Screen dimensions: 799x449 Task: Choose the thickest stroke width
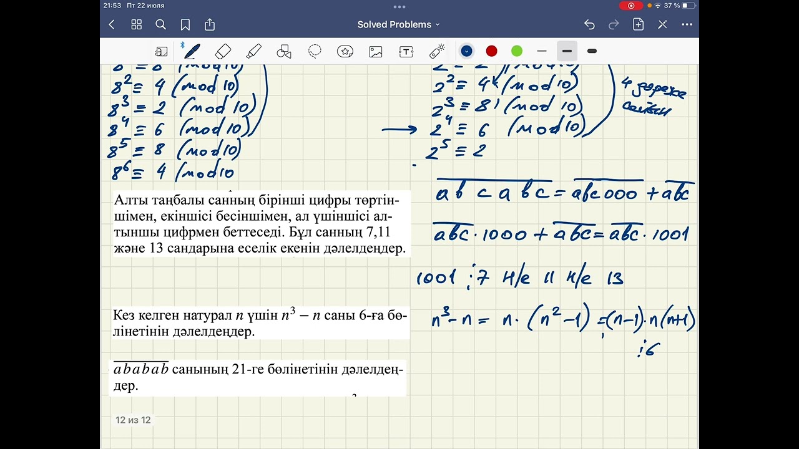coord(592,51)
